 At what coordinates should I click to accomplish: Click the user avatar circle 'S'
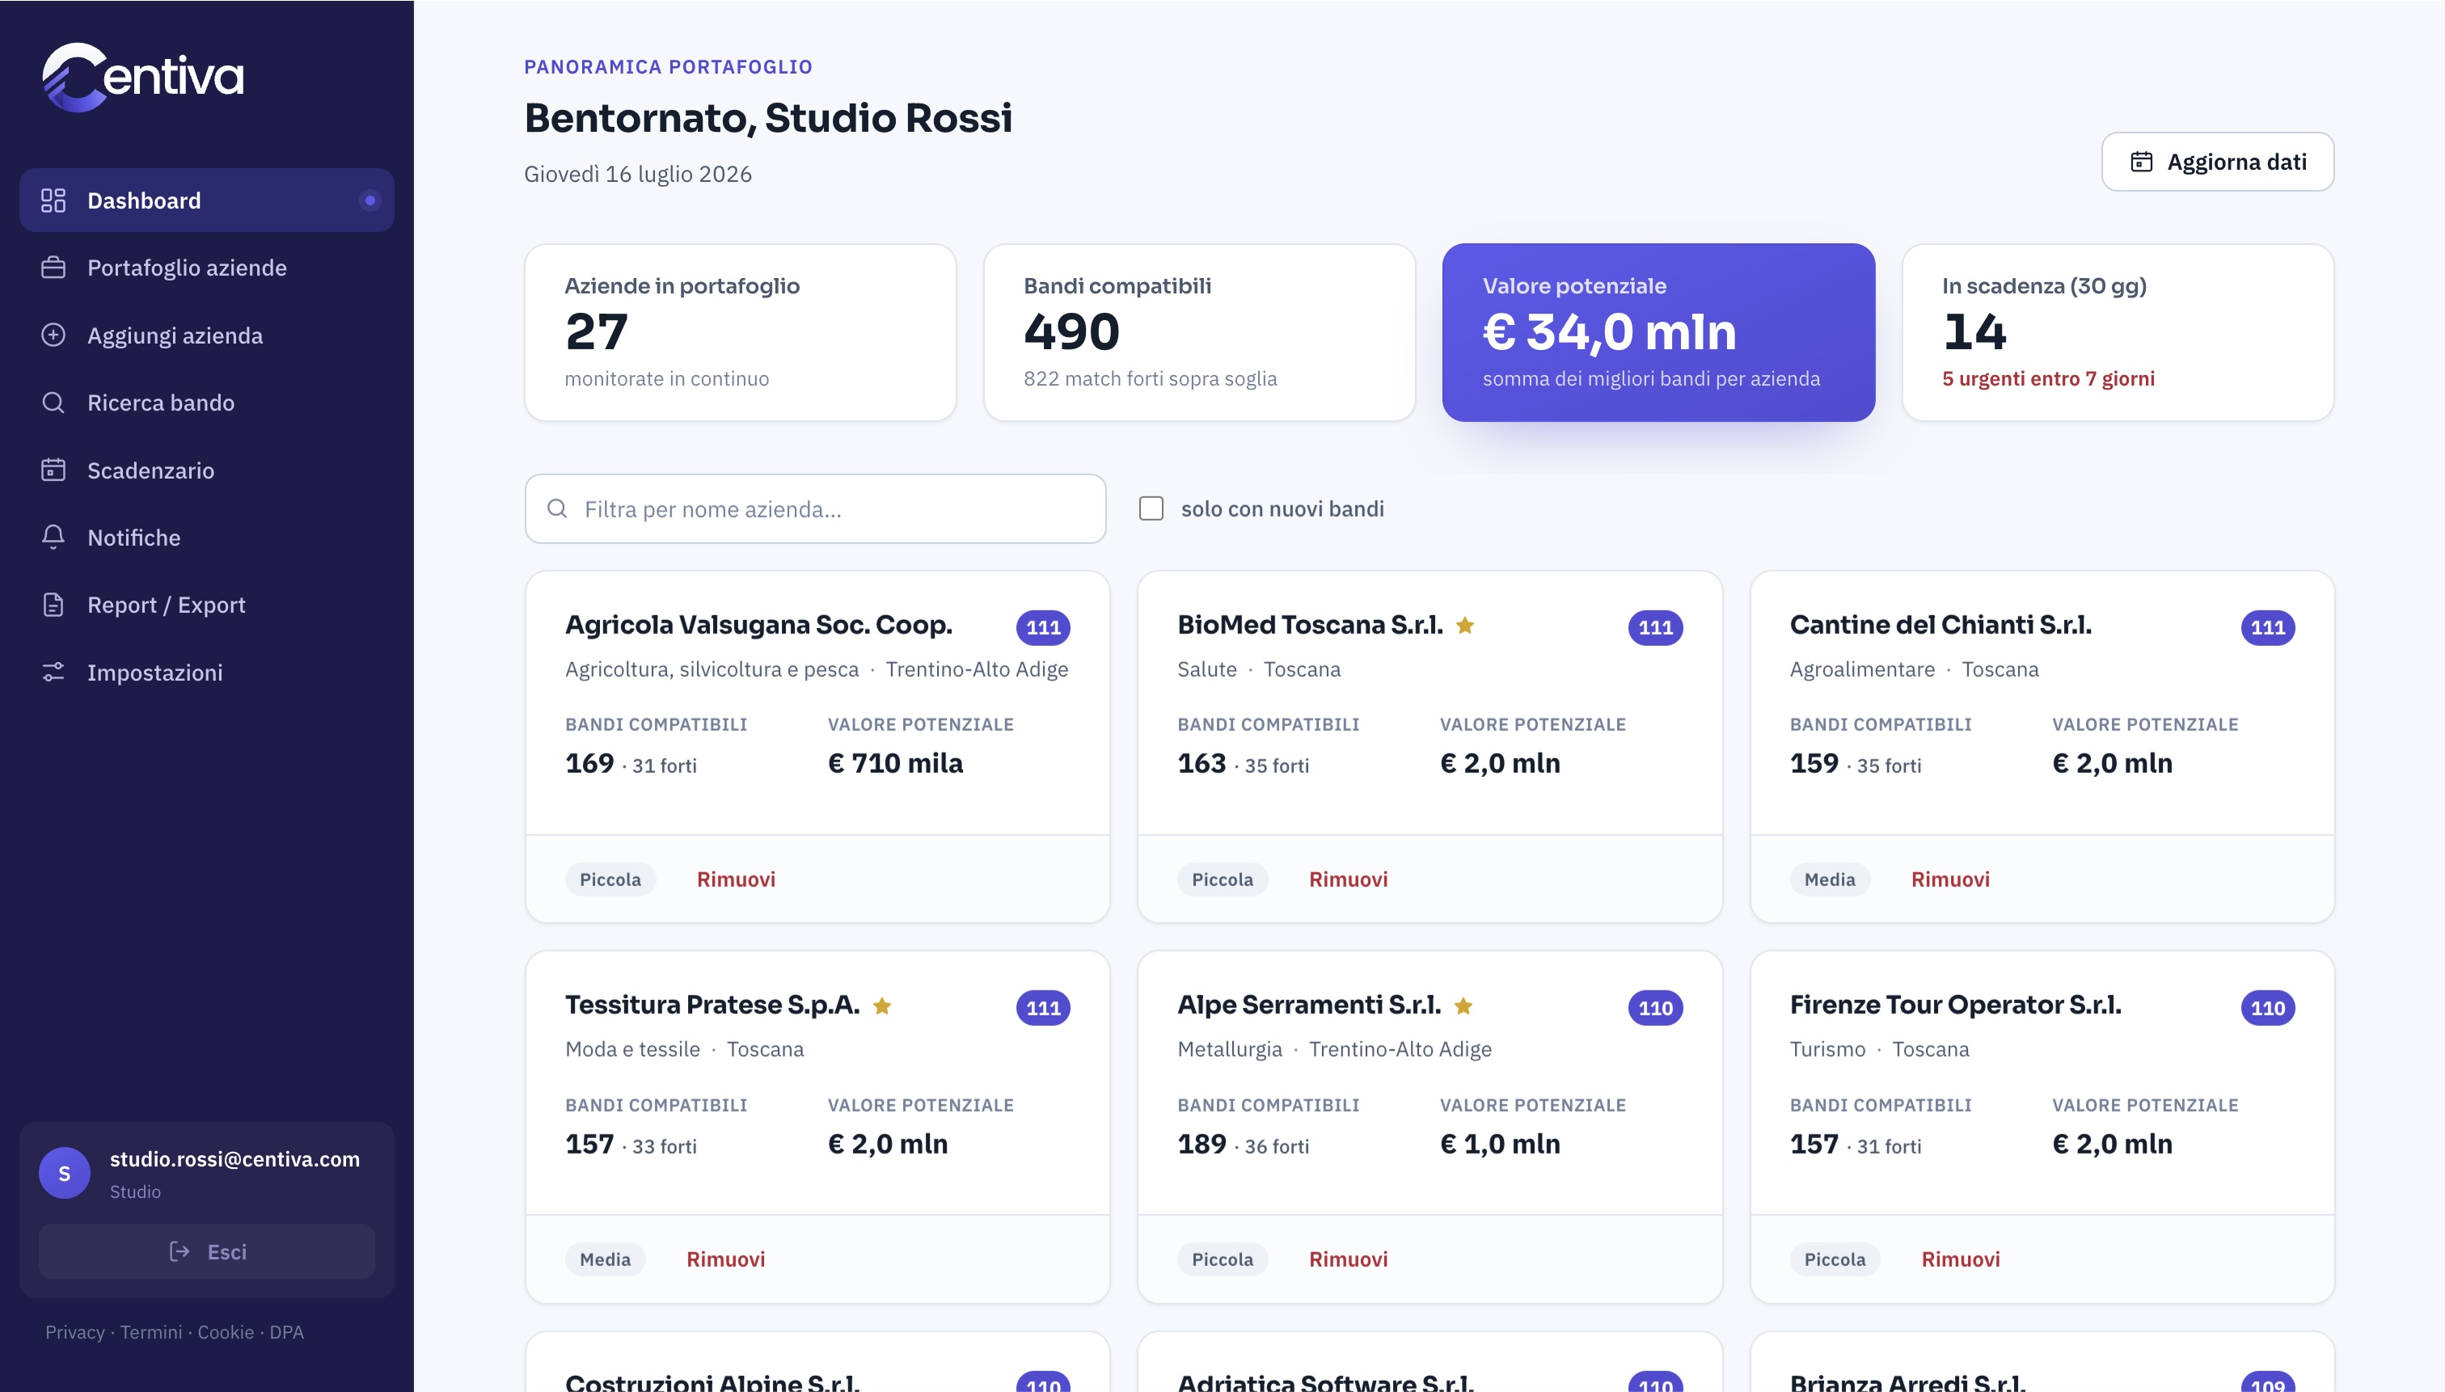[64, 1173]
